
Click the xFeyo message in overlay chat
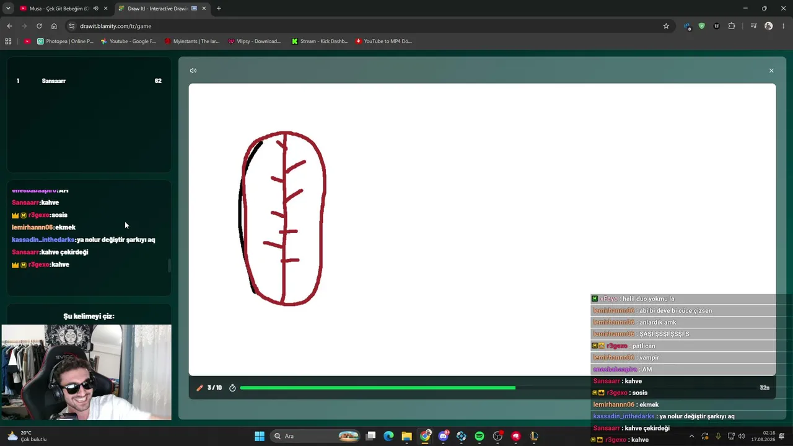(x=683, y=299)
